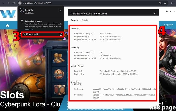The width and height of the screenshot is (176, 111).
Task: Click the Cyberpunk Lora banner caption
Action: 31,104
